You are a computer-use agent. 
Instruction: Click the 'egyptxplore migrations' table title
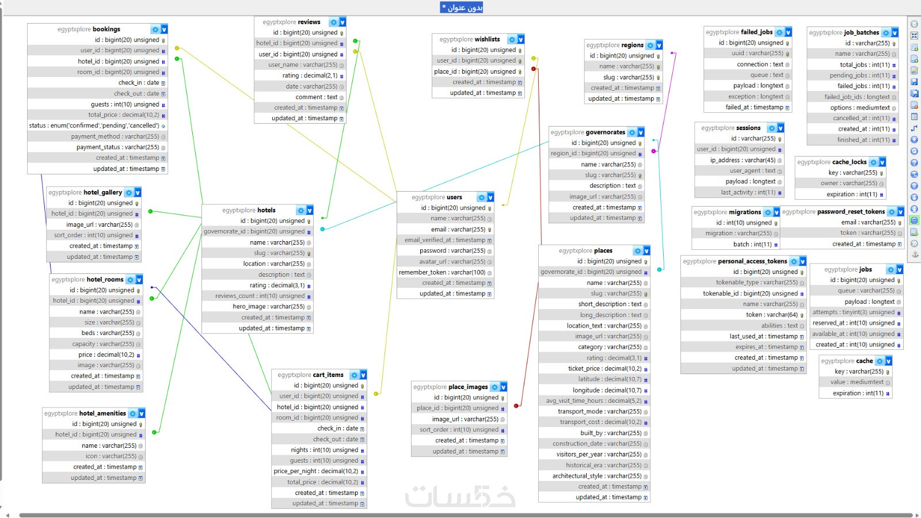click(728, 212)
